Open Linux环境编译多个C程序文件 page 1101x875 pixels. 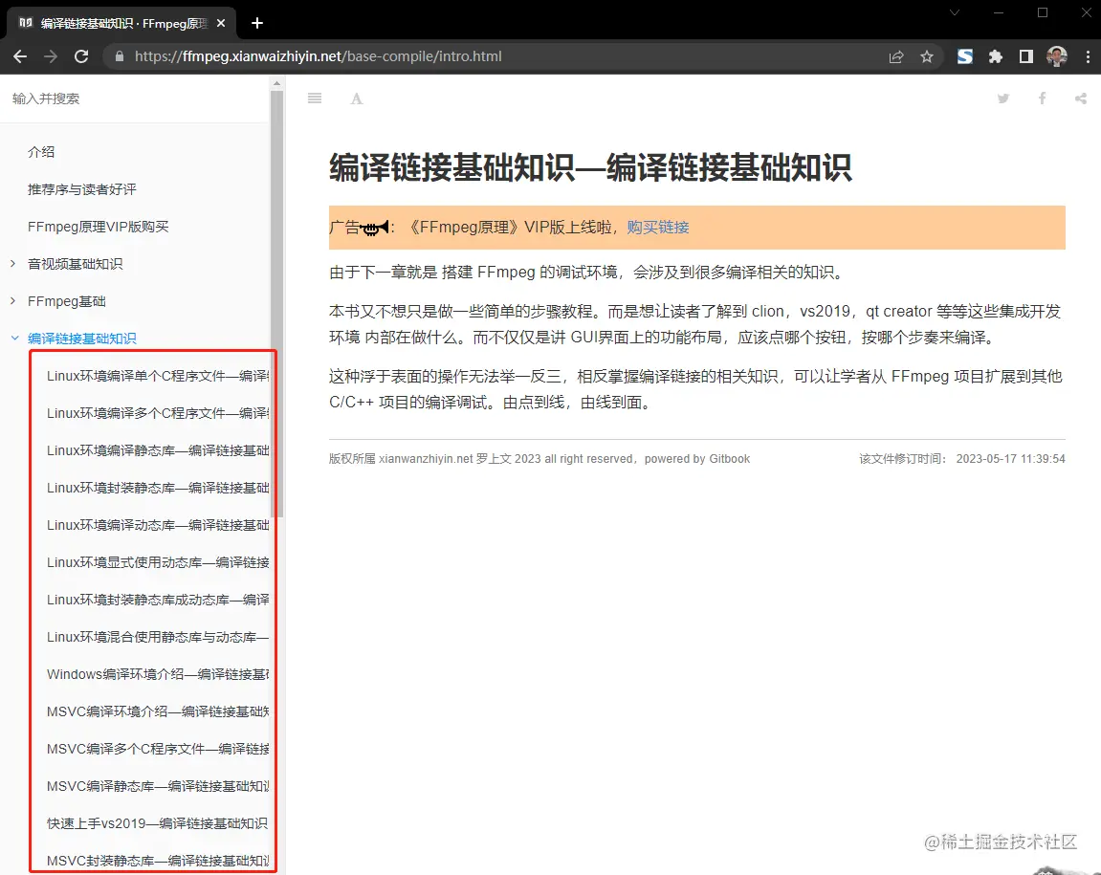pyautogui.click(x=157, y=413)
